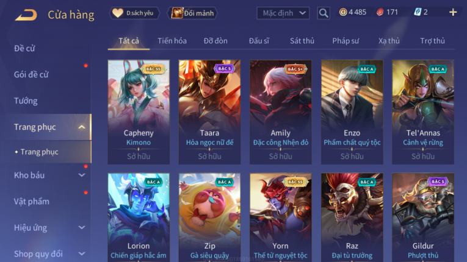Tap the gold coin currency icon
The image size is (467, 262).
tap(343, 12)
